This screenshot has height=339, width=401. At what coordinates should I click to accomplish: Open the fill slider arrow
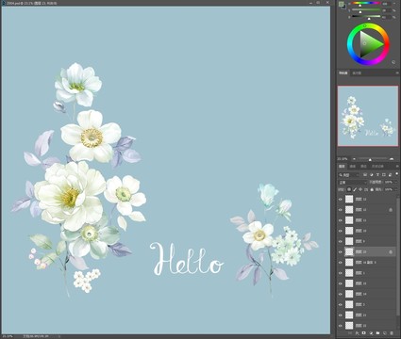click(x=396, y=189)
